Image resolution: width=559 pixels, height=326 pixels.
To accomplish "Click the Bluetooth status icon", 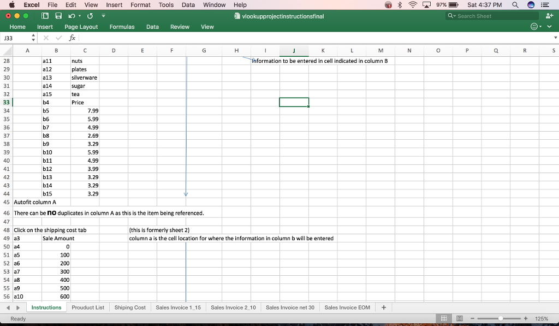I will tap(400, 4).
